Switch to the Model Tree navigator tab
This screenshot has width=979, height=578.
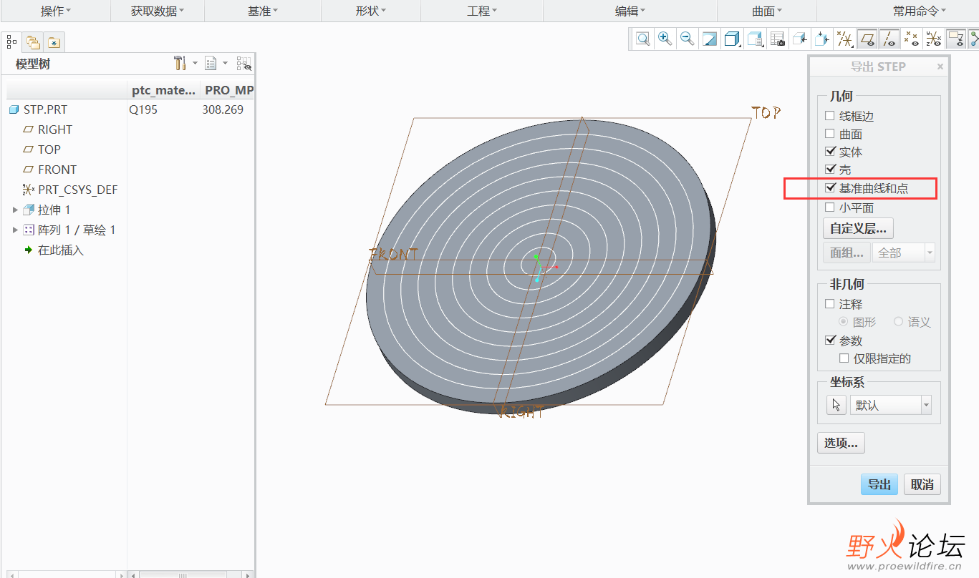pos(12,42)
